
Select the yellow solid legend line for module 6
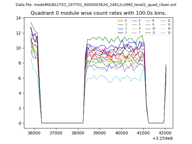(134, 28)
